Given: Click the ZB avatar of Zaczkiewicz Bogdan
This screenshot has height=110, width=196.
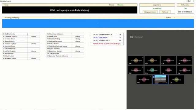Looking at the screenshot, I should 136,61.
